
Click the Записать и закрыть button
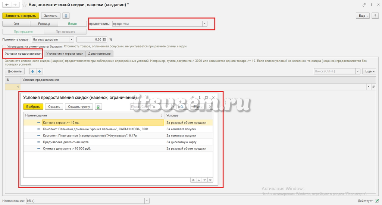point(21,16)
